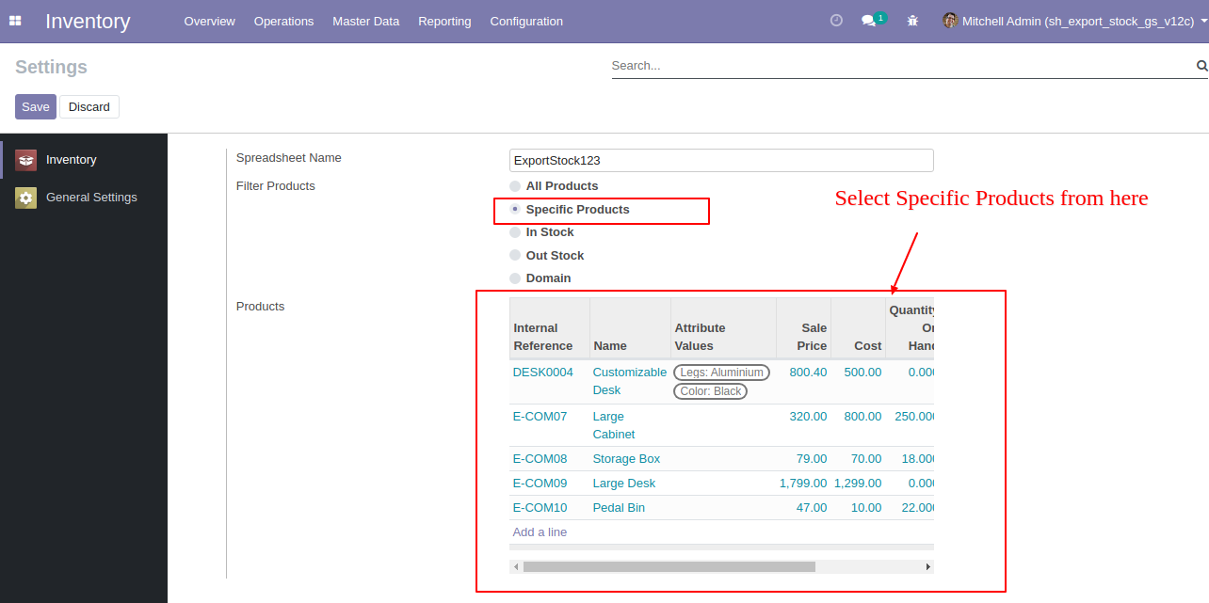Screen dimensions: 1209x603
Task: Open the Configuration menu
Action: pyautogui.click(x=526, y=21)
